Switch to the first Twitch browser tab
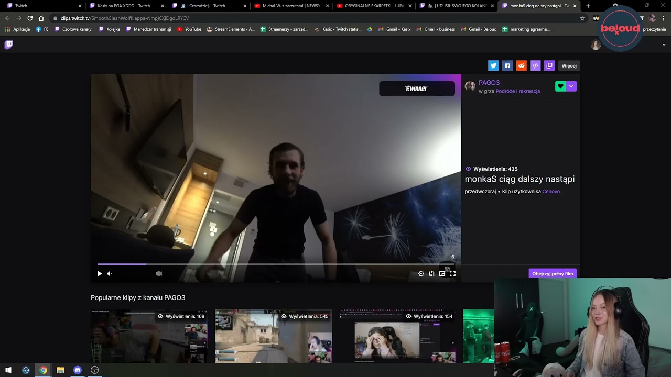 (43, 6)
